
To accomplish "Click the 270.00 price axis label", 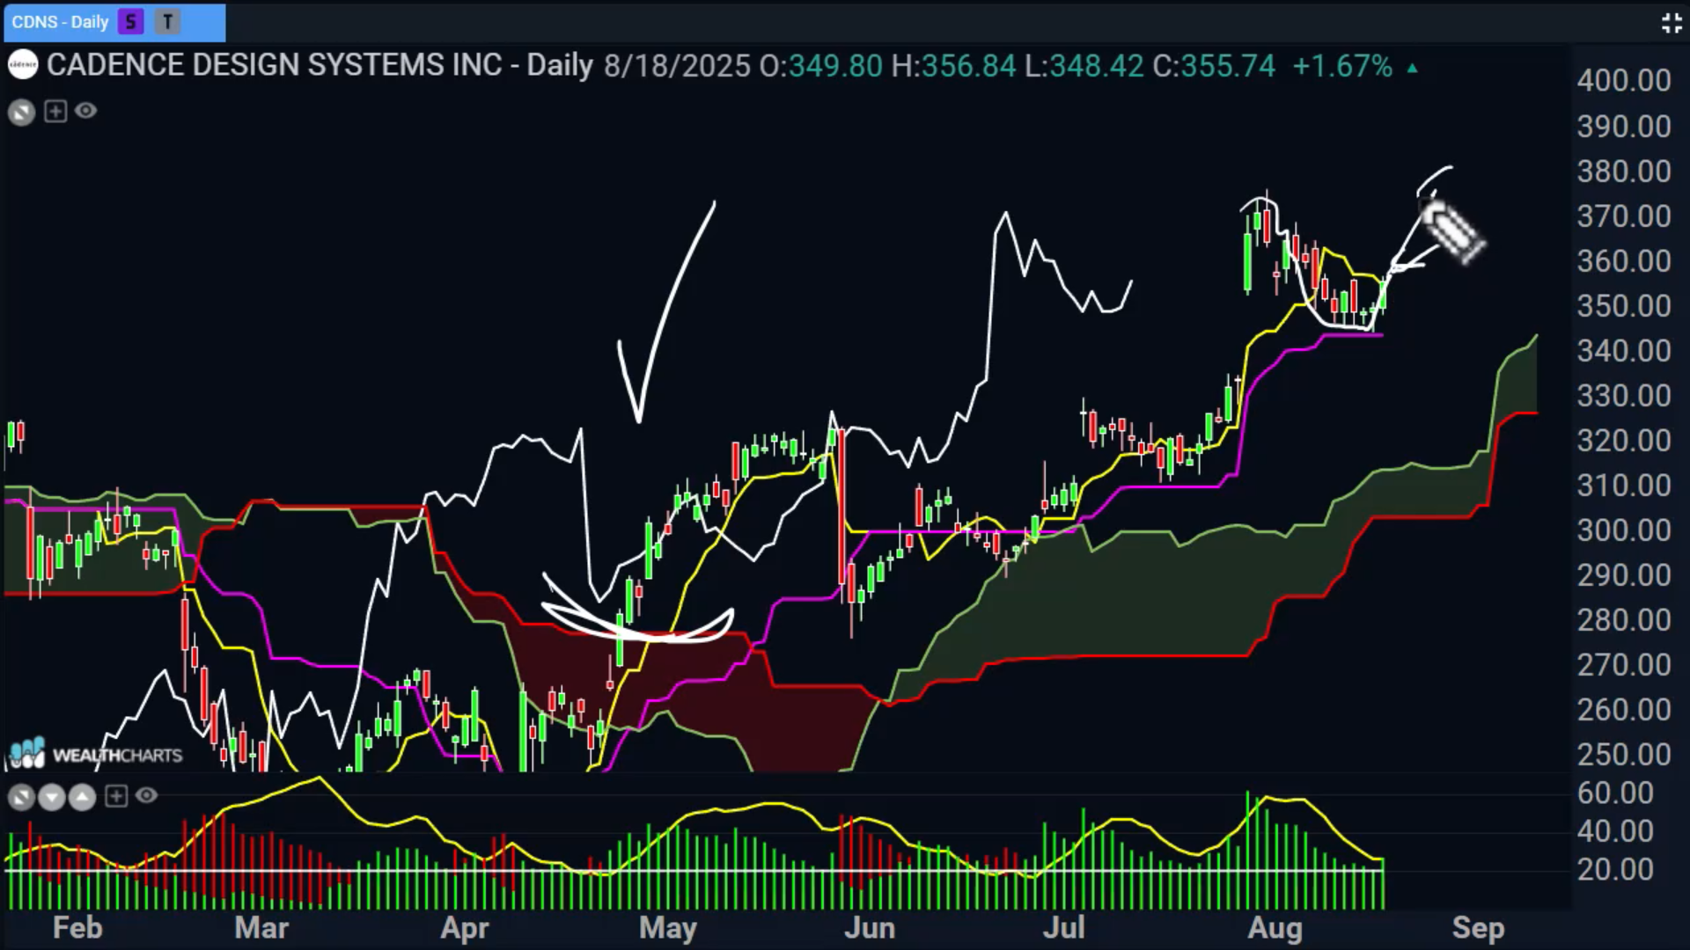I will coord(1624,665).
